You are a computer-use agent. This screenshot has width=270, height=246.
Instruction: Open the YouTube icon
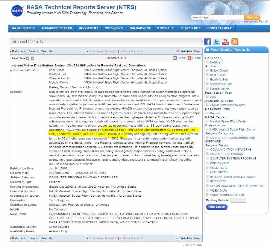pyautogui.click(x=225, y=42)
